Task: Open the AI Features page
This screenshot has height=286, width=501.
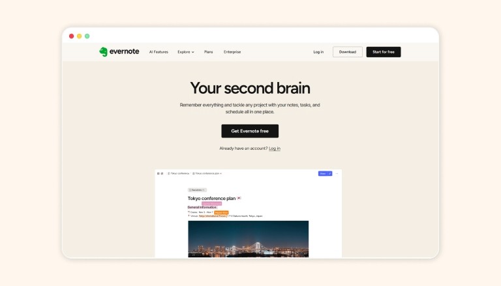Action: click(159, 52)
